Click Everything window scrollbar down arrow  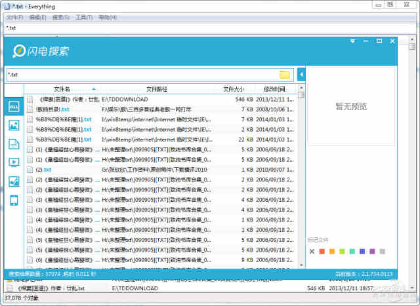[x=412, y=288]
